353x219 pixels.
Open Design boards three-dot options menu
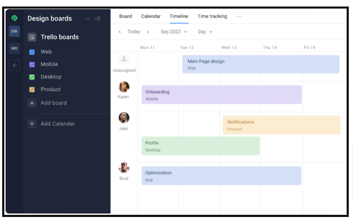coord(87,19)
